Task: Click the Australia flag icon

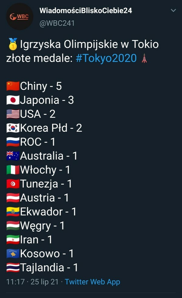Action: (x=13, y=156)
